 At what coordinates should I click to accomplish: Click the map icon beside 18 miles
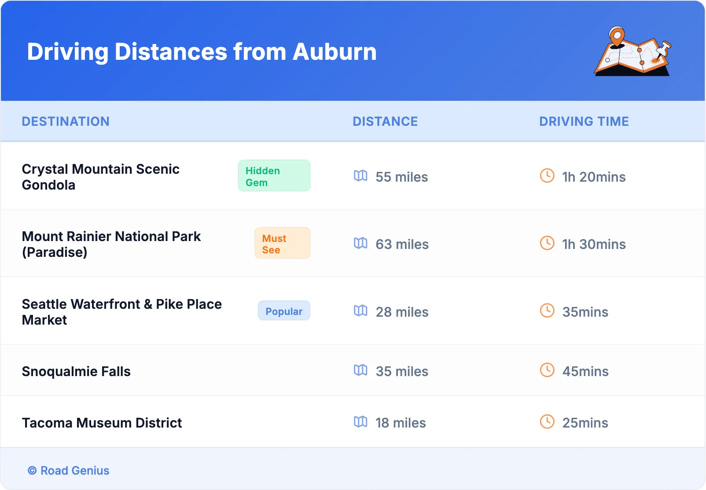pyautogui.click(x=360, y=422)
